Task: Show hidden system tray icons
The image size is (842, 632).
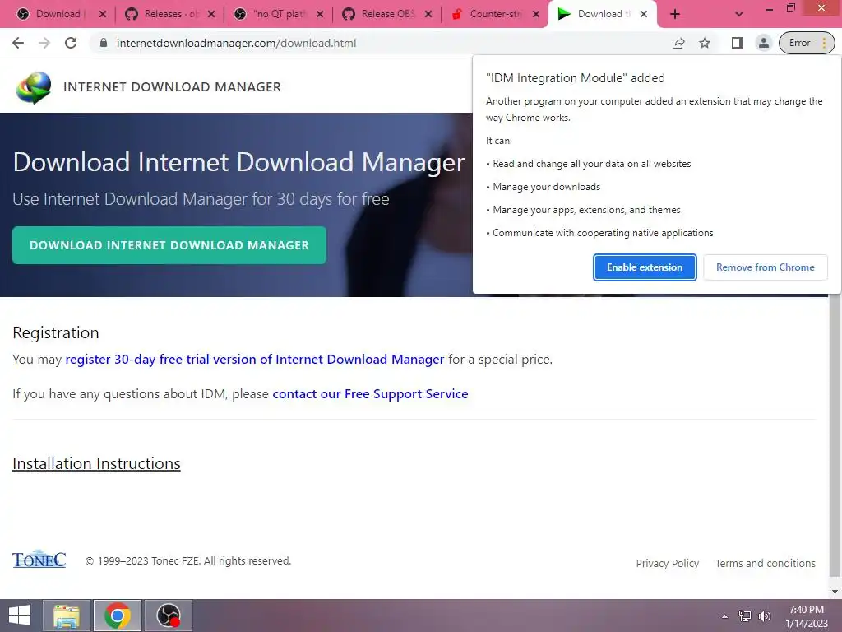Action: click(724, 616)
